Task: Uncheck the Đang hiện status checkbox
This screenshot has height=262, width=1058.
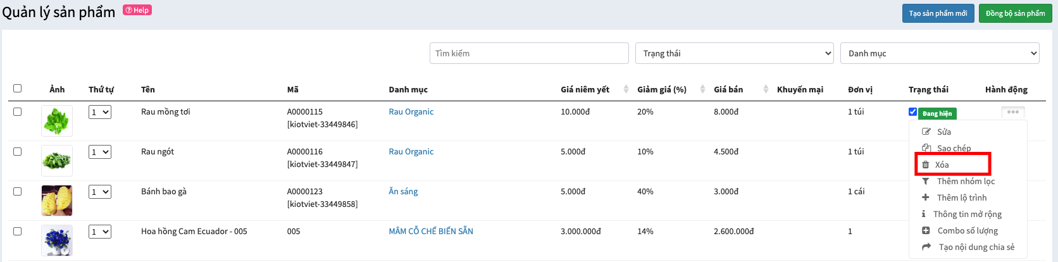Action: coord(912,112)
